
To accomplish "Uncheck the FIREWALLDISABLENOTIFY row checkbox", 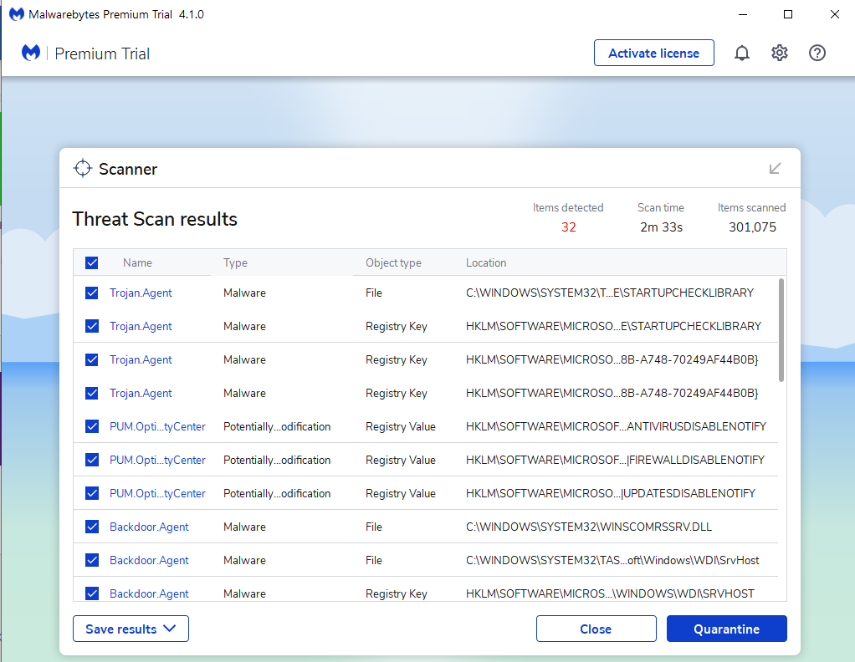I will pyautogui.click(x=92, y=460).
